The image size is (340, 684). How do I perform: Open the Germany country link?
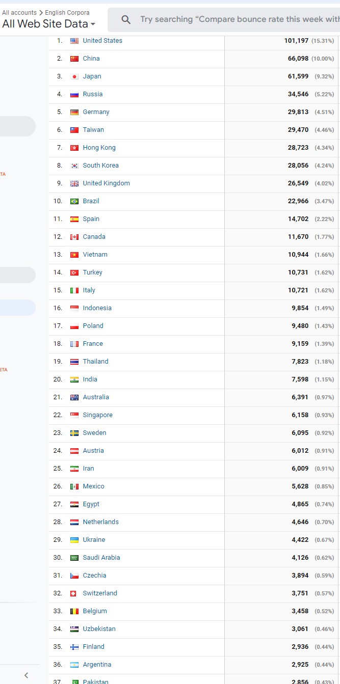[x=96, y=112]
